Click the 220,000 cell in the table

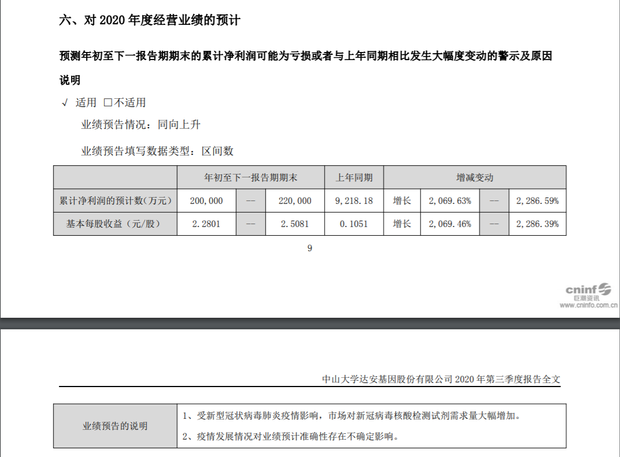(295, 200)
